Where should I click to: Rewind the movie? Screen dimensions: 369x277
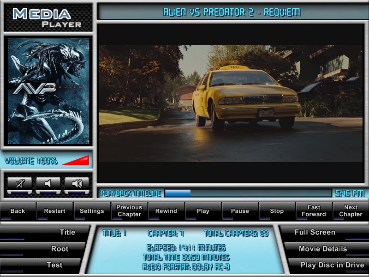pyautogui.click(x=166, y=211)
